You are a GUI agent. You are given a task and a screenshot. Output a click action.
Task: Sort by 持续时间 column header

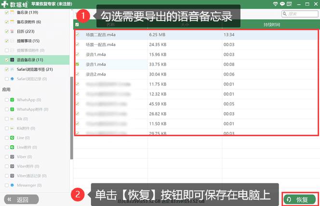[271, 25]
